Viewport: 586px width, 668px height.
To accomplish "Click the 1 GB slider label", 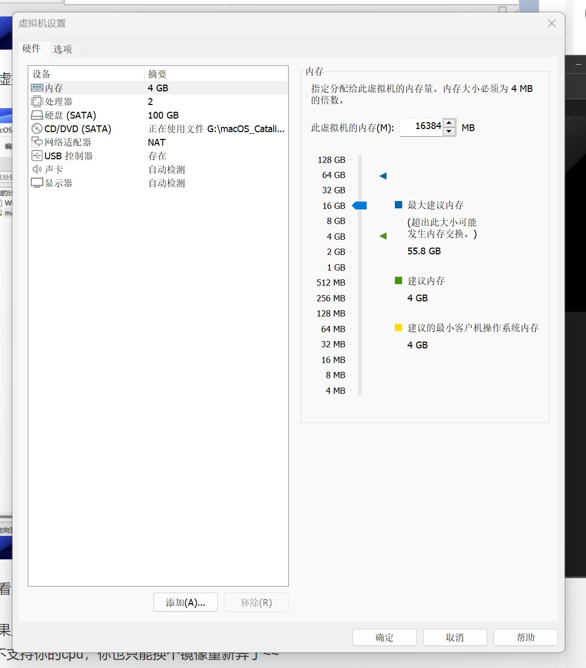I will tap(336, 267).
